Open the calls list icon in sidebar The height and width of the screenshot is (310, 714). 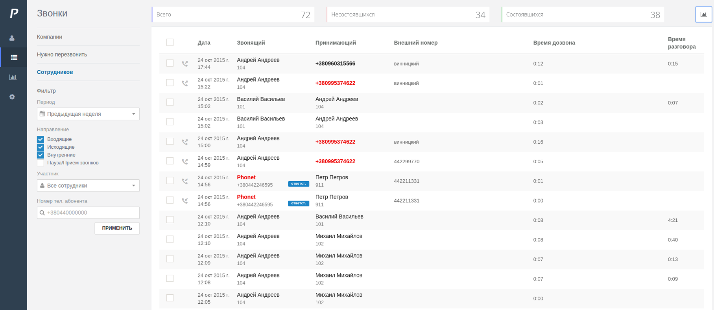14,57
